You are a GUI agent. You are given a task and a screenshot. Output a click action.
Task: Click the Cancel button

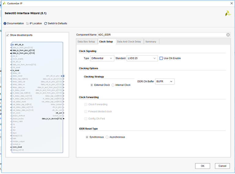tap(222, 166)
